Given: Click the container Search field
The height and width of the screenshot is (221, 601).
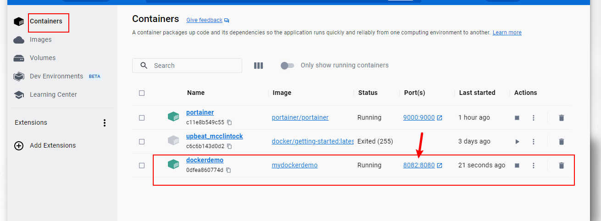Looking at the screenshot, I should pos(193,66).
